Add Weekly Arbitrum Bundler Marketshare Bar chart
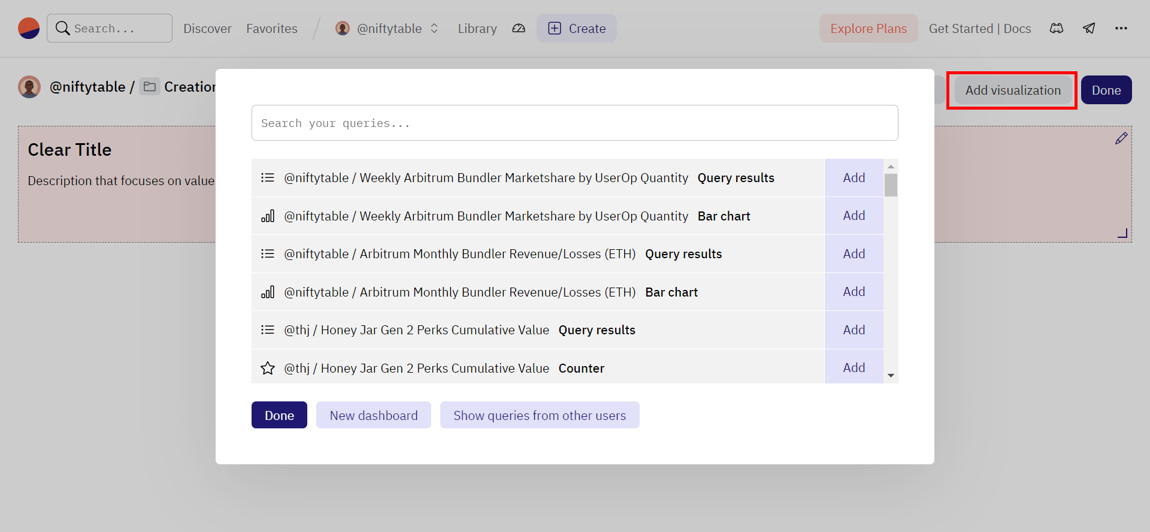This screenshot has height=532, width=1150. pyautogui.click(x=854, y=216)
